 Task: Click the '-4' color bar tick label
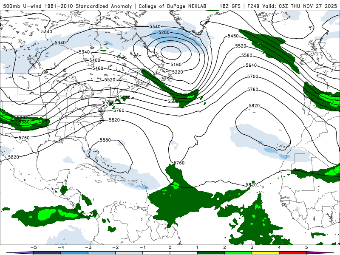61,247
